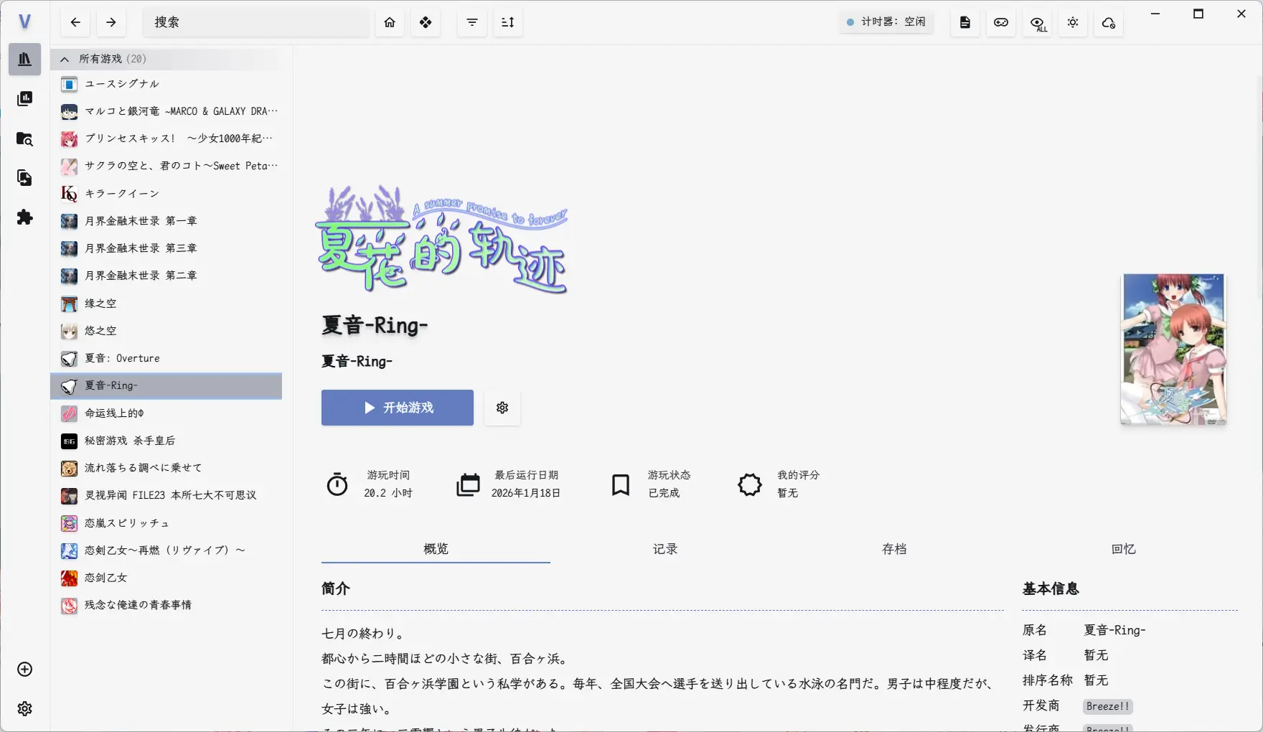Click the folder search scanner icon

click(x=24, y=139)
